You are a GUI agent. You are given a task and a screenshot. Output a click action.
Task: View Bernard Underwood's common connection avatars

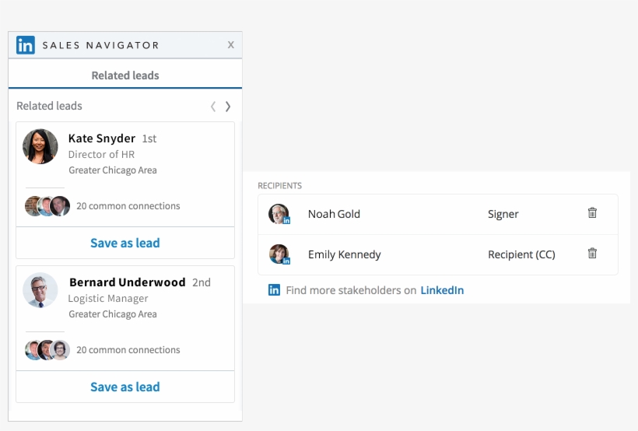coord(47,350)
